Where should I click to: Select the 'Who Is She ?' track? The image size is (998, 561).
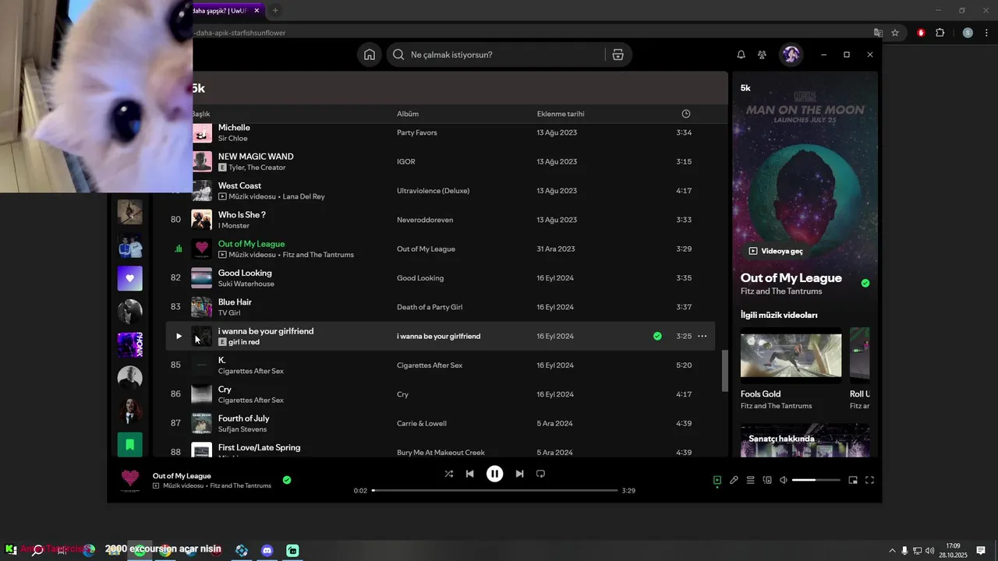coord(242,214)
